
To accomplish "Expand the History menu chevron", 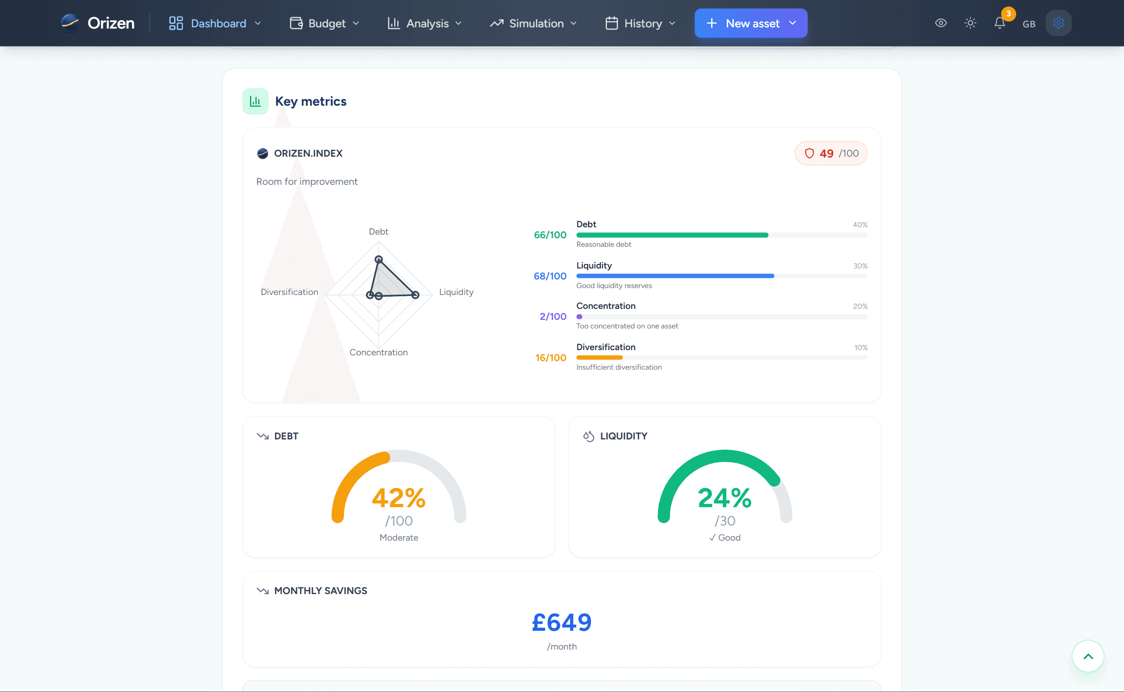I will [672, 23].
